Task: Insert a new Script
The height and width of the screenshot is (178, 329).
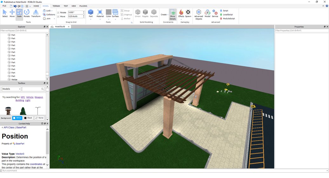Action: (x=224, y=10)
